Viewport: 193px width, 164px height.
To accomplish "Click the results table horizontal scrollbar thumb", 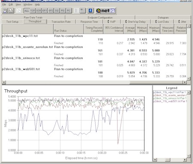I will [x=156, y=82].
